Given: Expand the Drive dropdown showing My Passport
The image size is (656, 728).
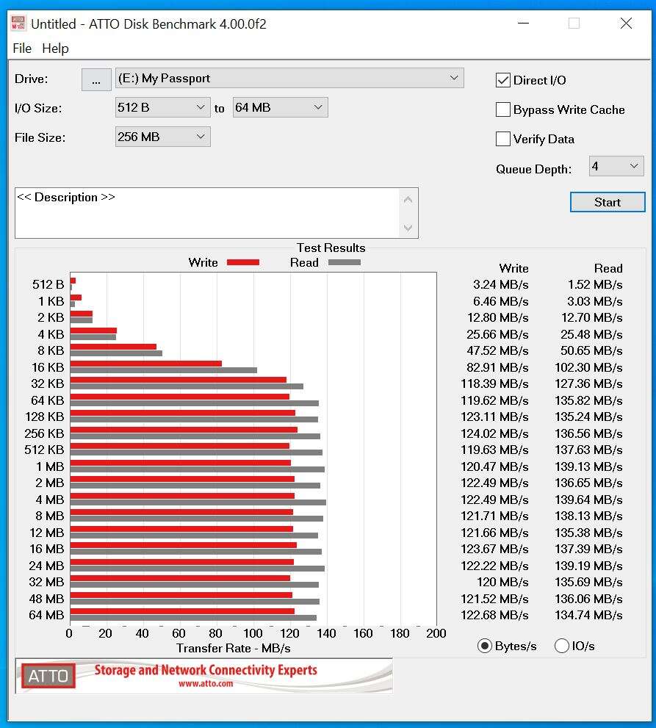Looking at the screenshot, I should [289, 78].
